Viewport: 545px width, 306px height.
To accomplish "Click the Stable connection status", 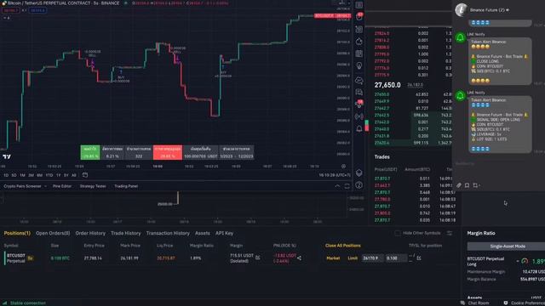I will click(28, 303).
